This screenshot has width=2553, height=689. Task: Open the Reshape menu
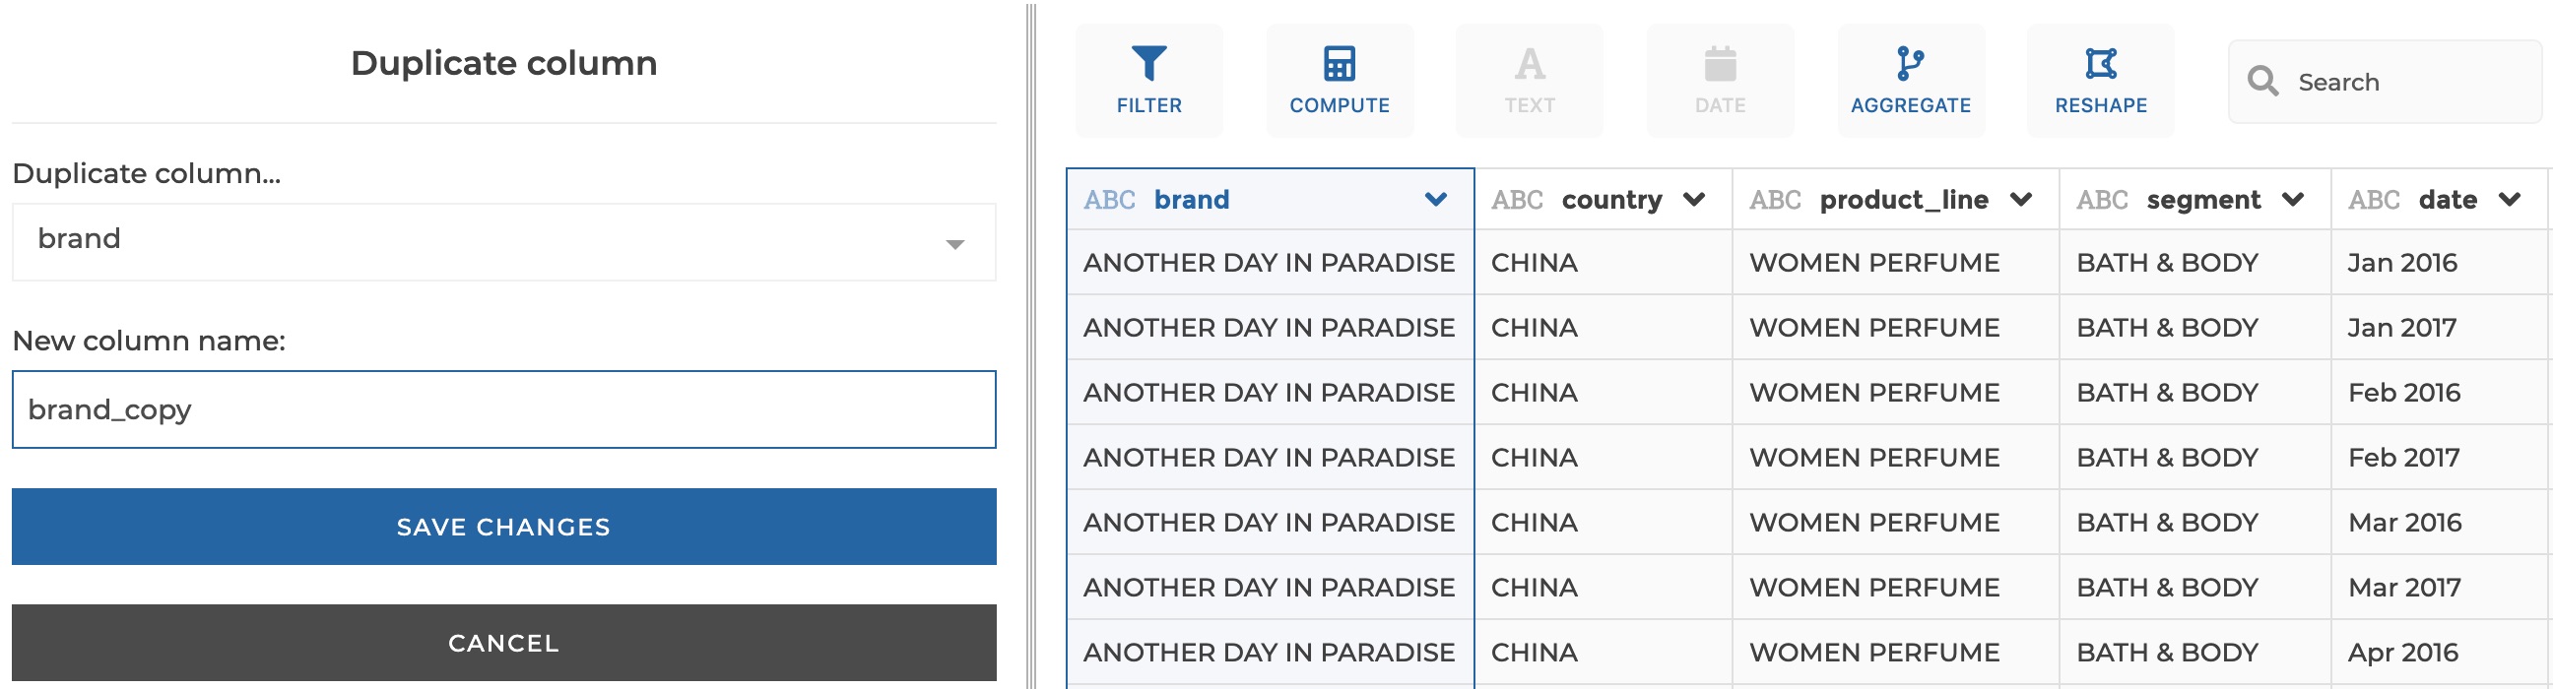coord(2100,81)
